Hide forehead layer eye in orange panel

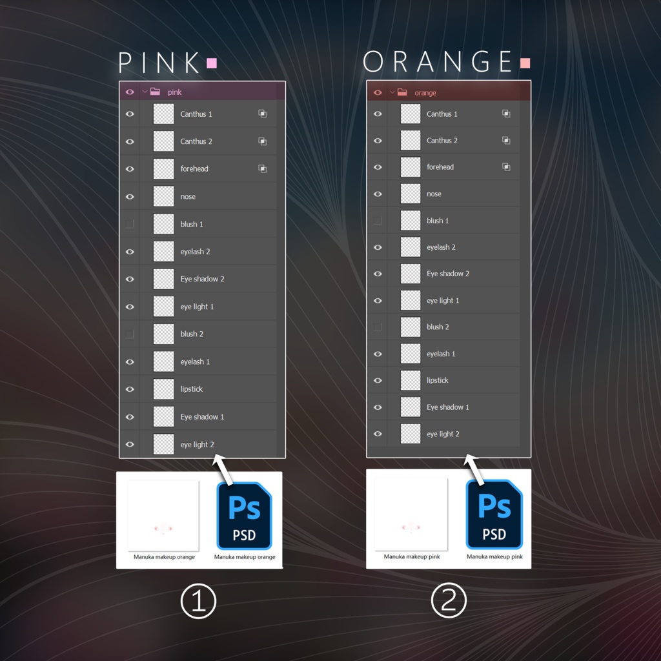tap(378, 167)
